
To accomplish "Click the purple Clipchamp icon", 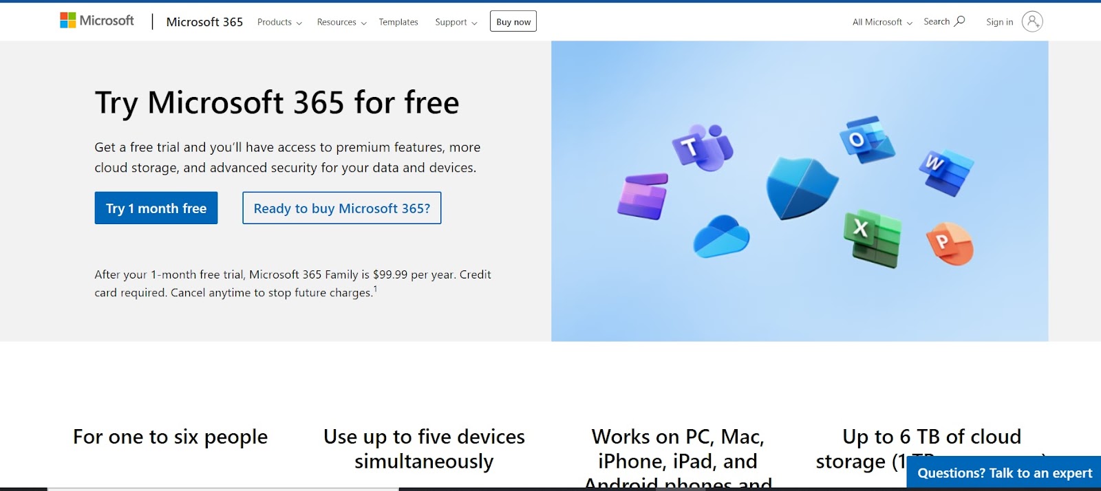I will (x=643, y=197).
